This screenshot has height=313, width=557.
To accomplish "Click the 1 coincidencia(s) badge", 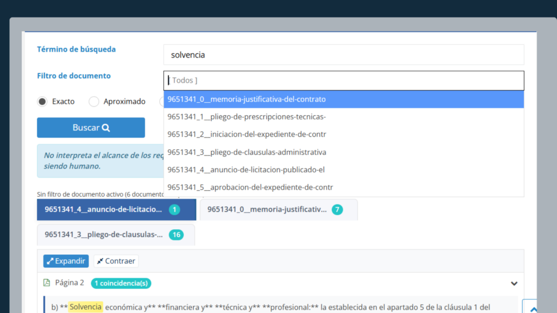I will (121, 283).
